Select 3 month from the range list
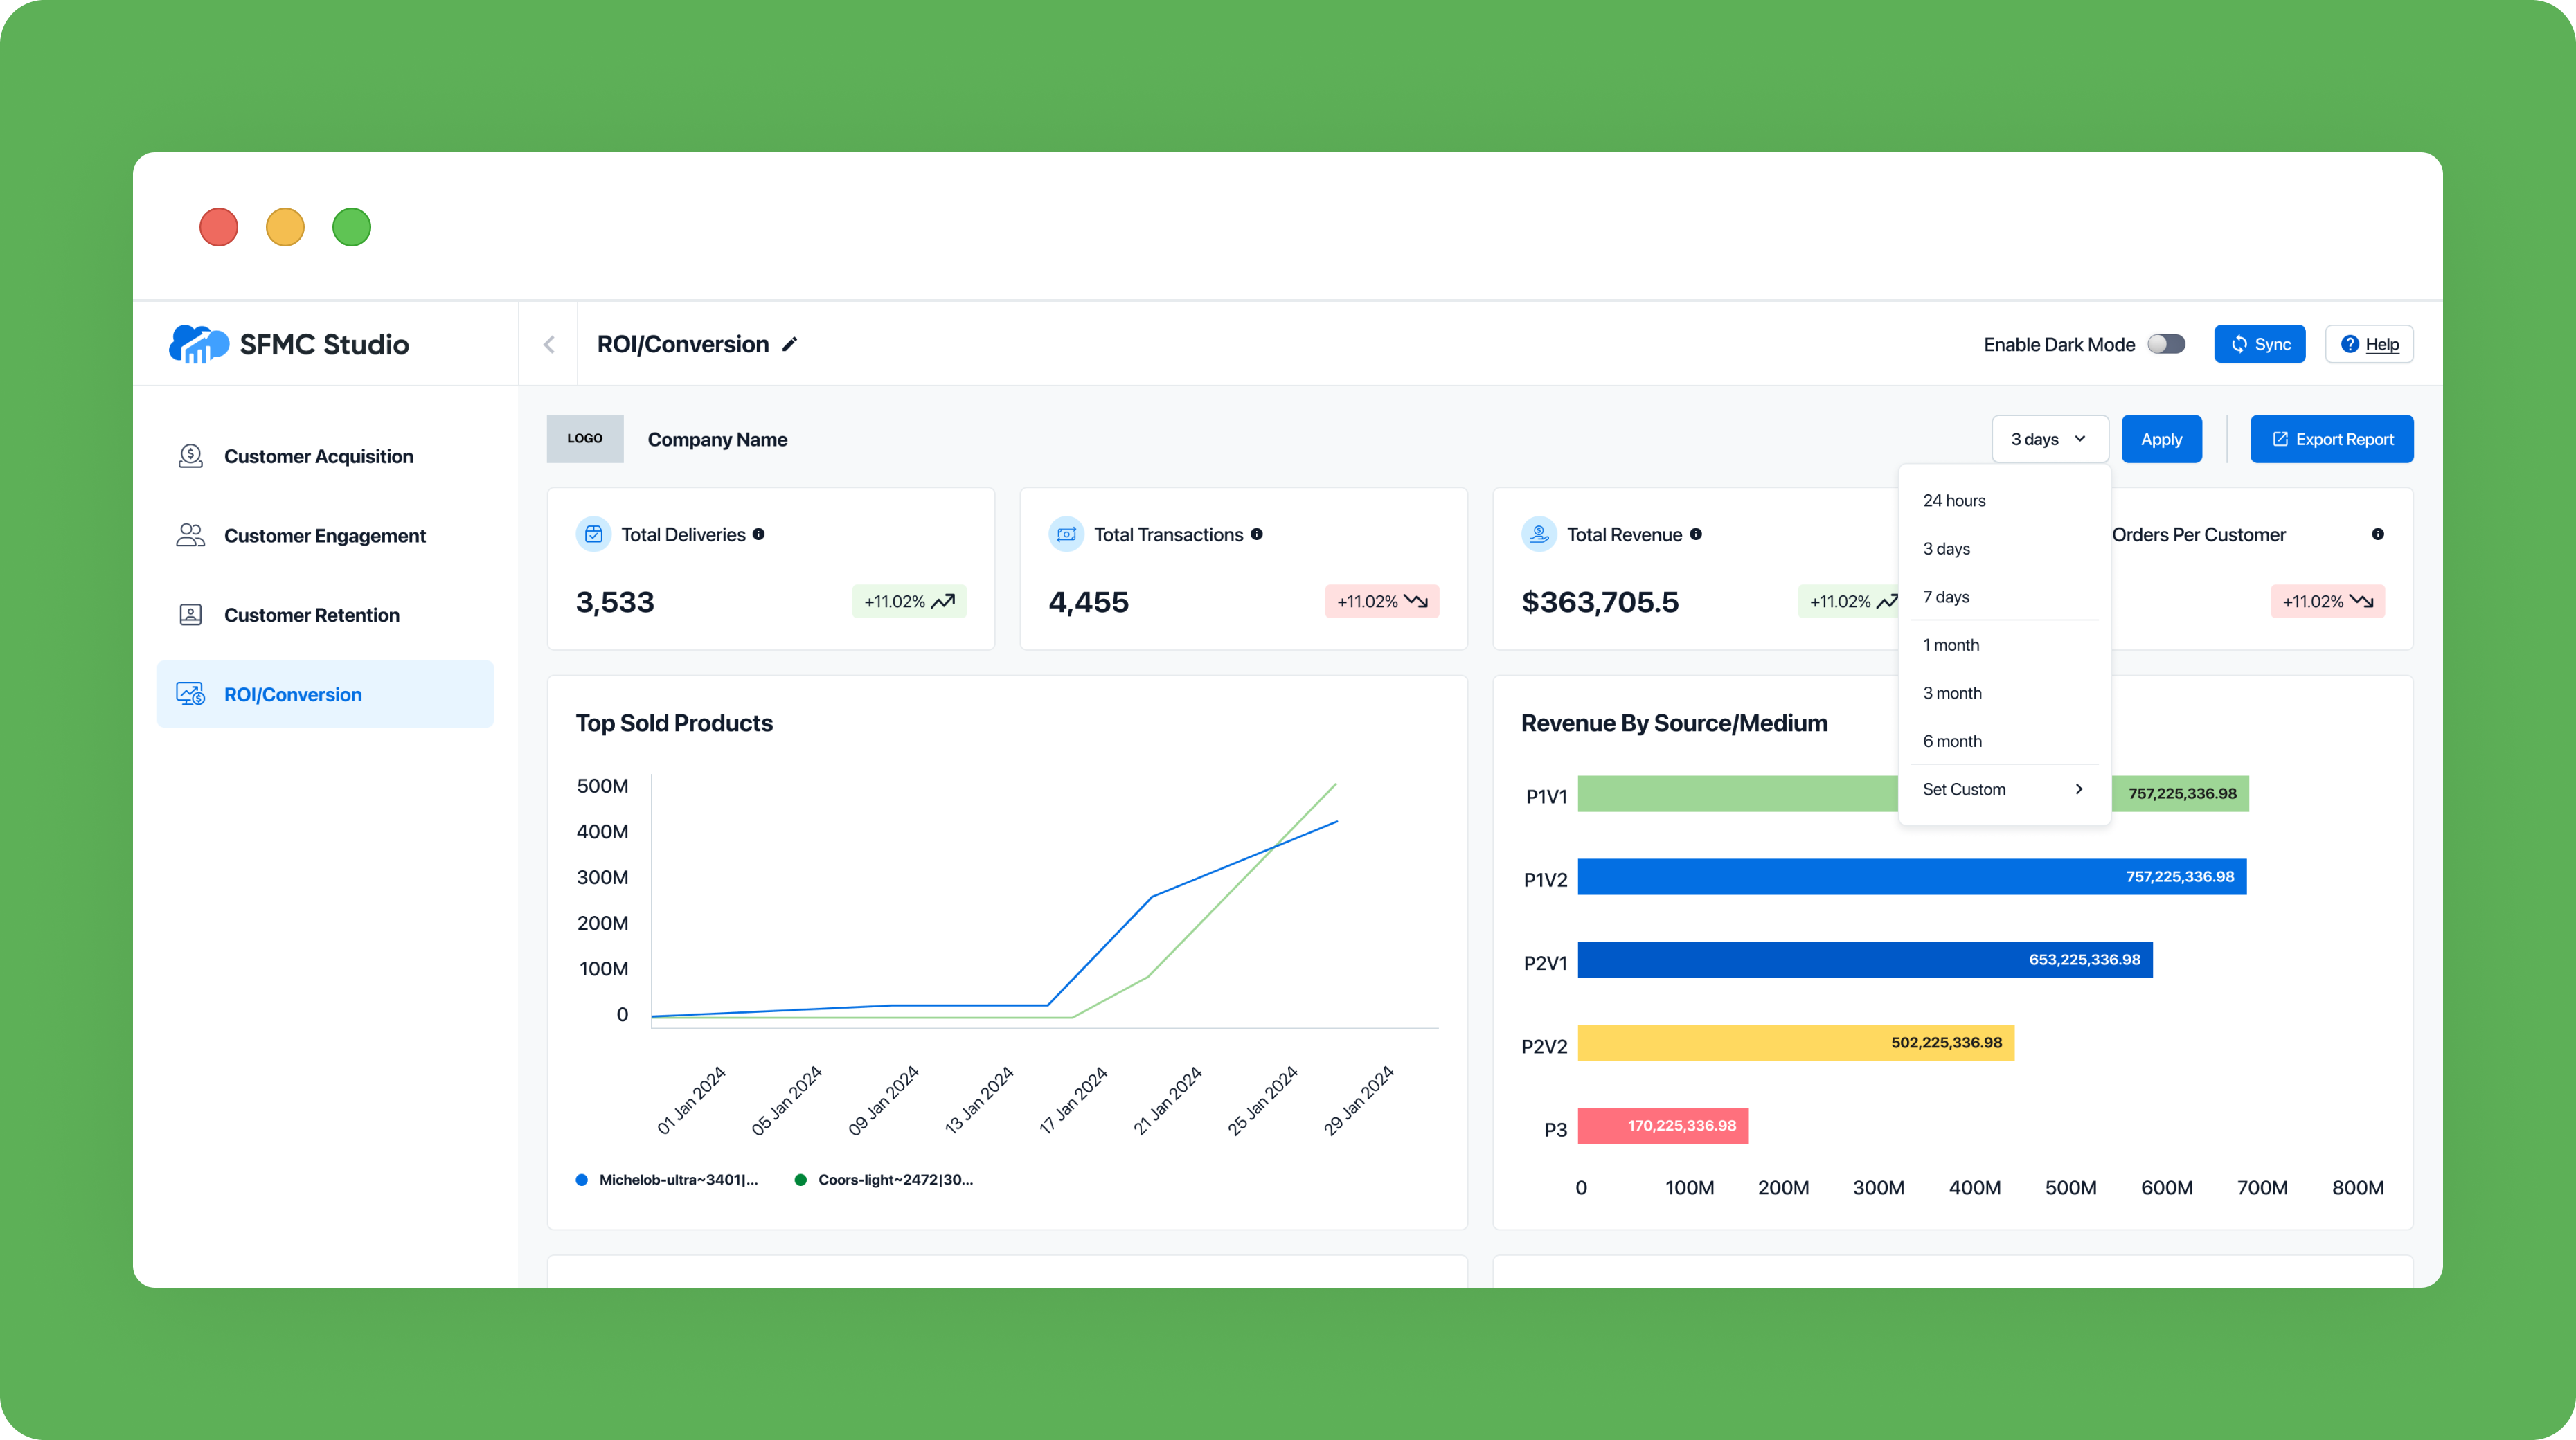Image resolution: width=2576 pixels, height=1440 pixels. pyautogui.click(x=2004, y=693)
